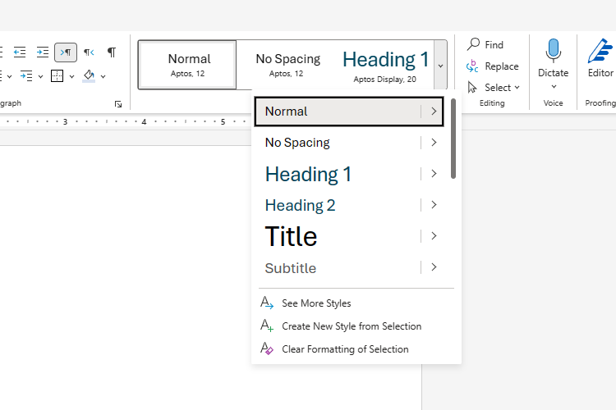Viewport: 616px width, 410px height.
Task: Apply No Spacing style from ribbon gallery
Action: point(287,65)
